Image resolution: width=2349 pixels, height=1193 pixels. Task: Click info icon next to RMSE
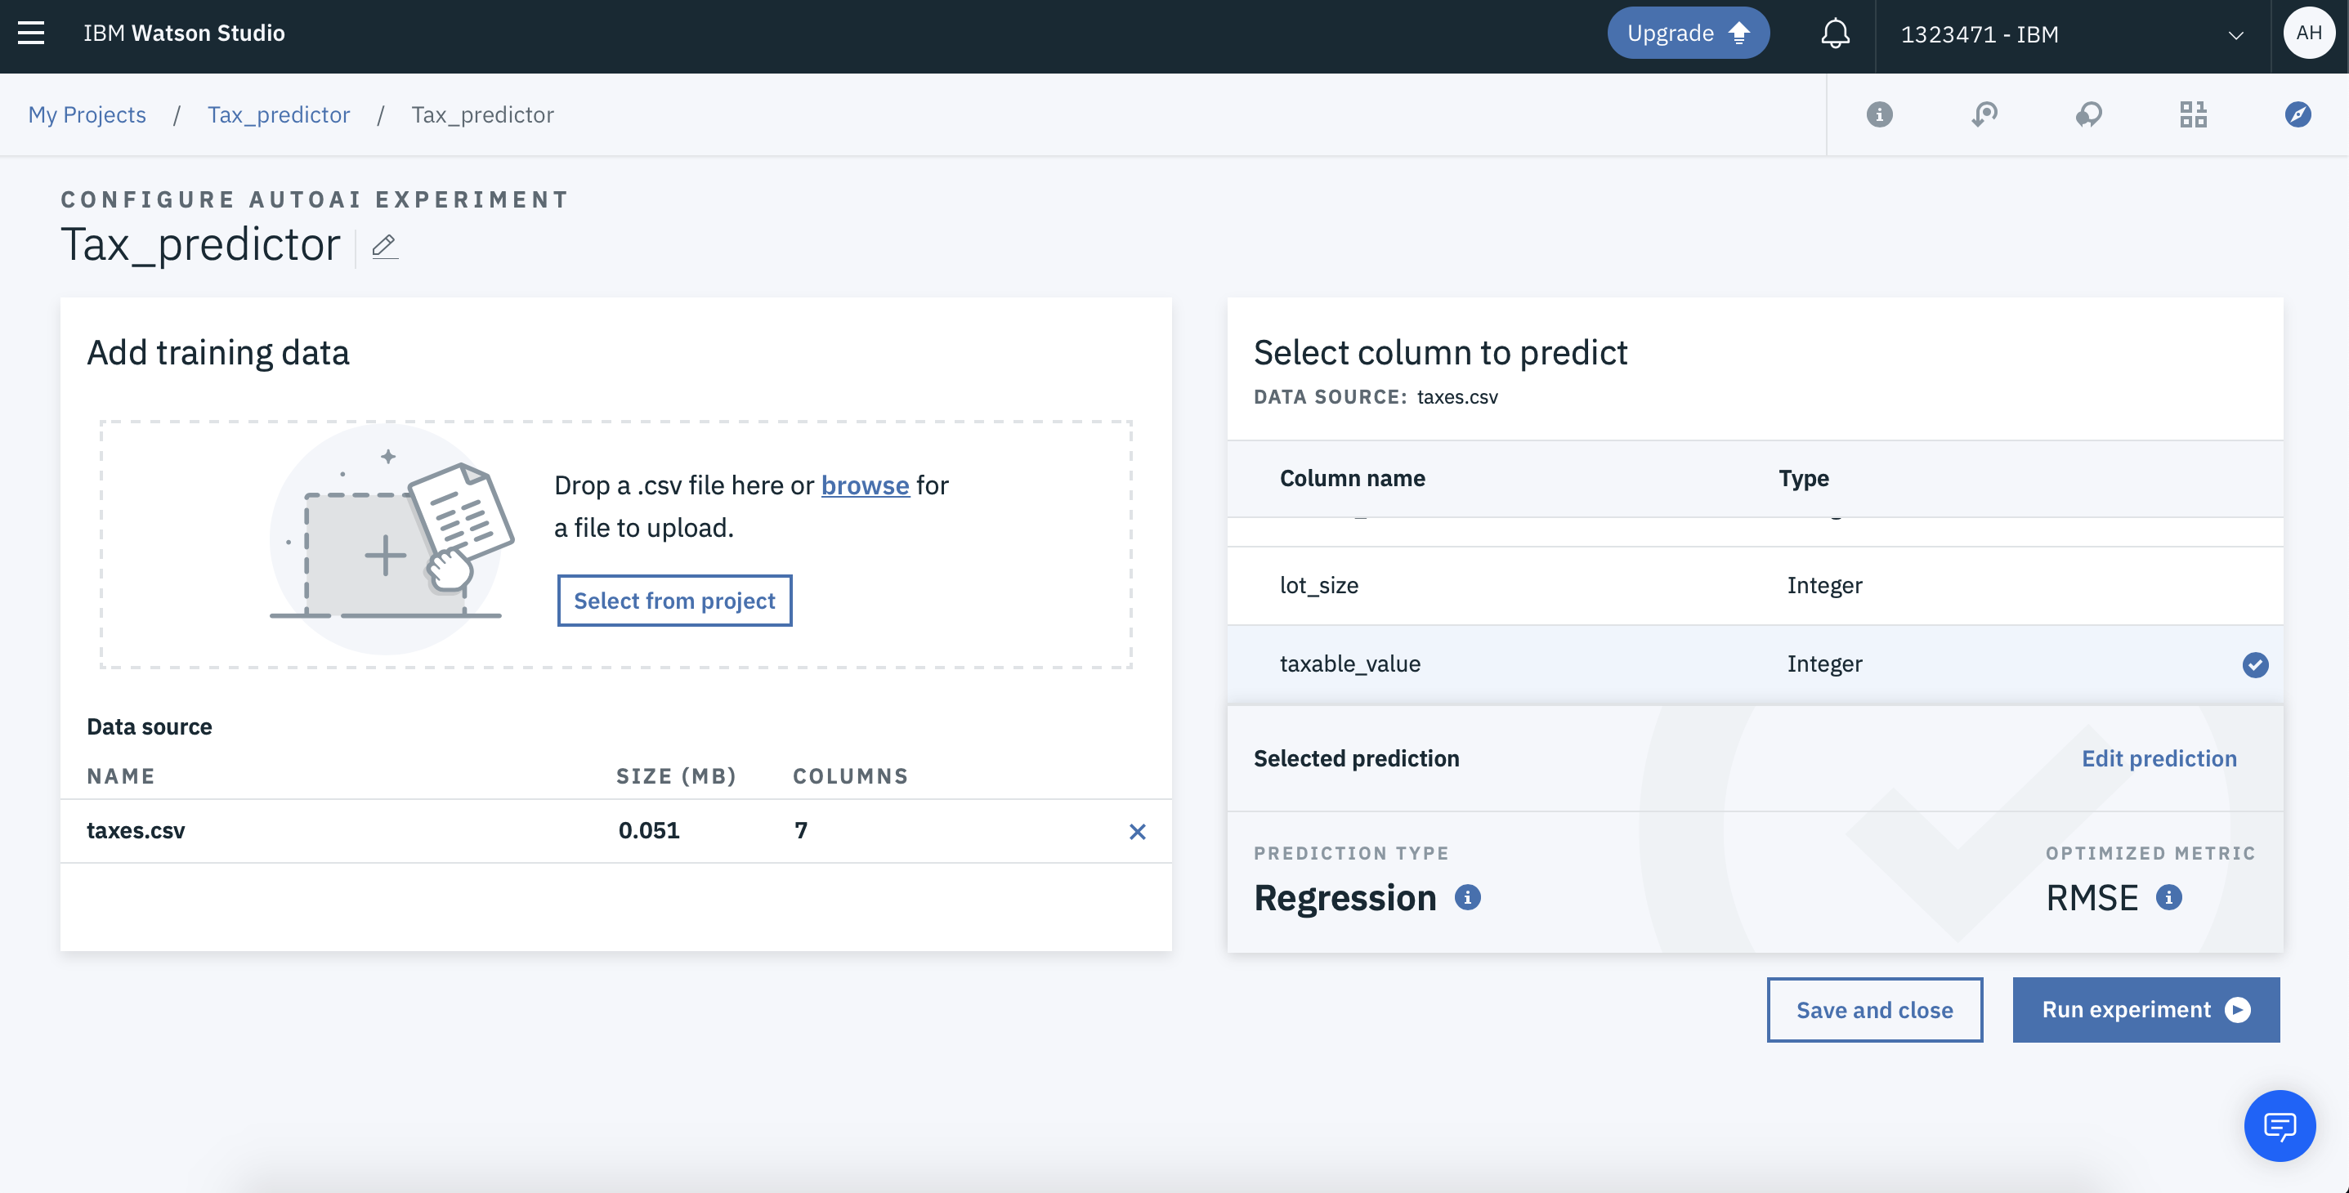(x=2168, y=898)
